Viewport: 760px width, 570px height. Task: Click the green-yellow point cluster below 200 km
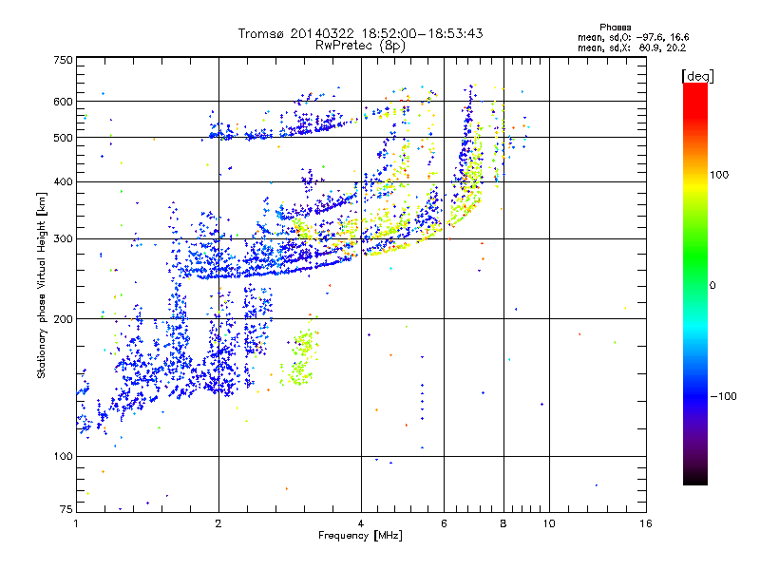pos(300,356)
